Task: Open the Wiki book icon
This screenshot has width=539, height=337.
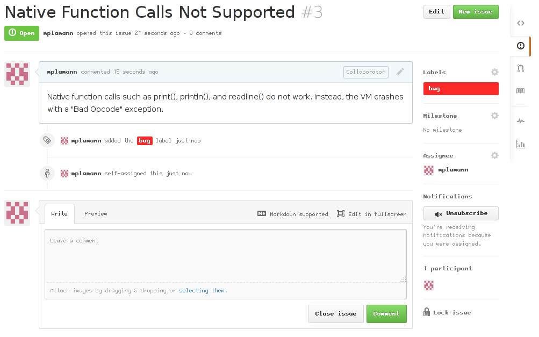Action: (520, 91)
